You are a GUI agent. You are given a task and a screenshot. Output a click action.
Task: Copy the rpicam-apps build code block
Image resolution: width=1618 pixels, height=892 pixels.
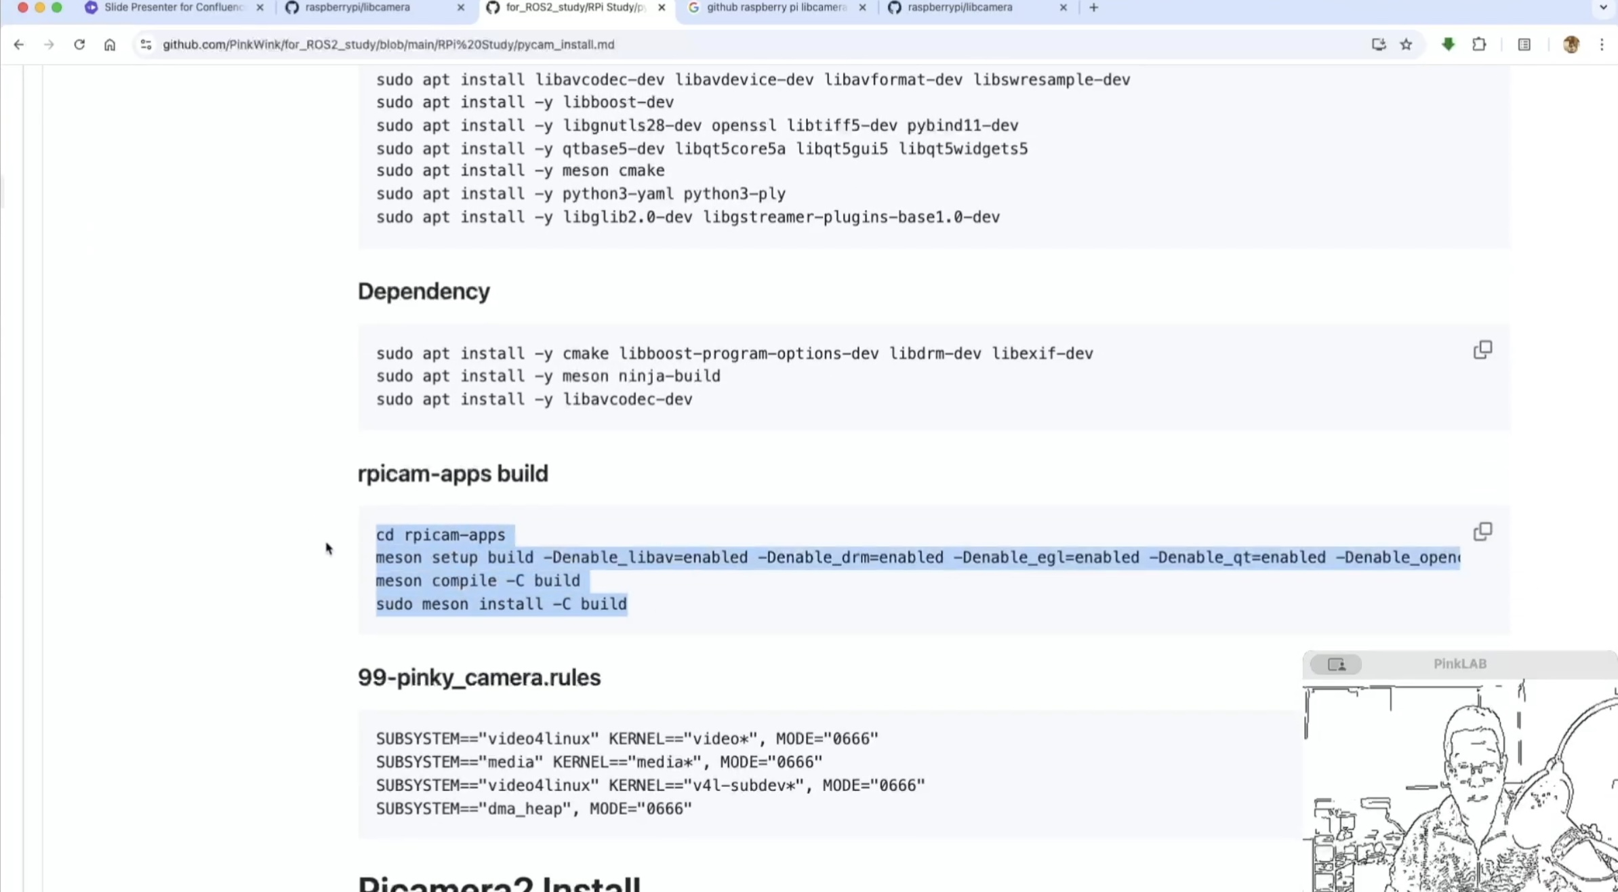point(1482,531)
